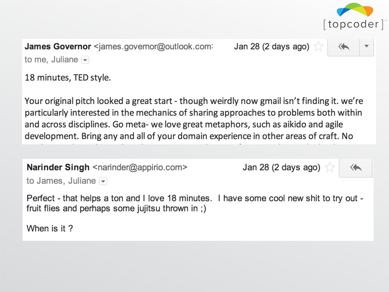Click the "18 minutes, TED style." line
This screenshot has width=389, height=292.
click(x=68, y=78)
